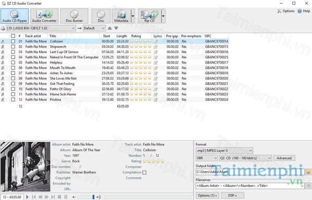This screenshot has height=200, width=312.
Task: Skip to the next track
Action: [53, 197]
